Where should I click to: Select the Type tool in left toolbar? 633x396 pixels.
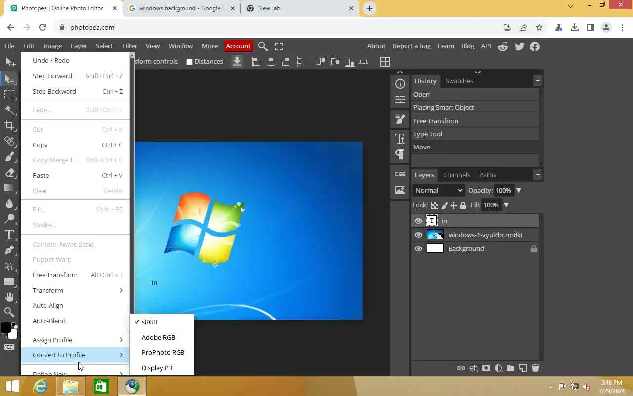[x=9, y=235]
